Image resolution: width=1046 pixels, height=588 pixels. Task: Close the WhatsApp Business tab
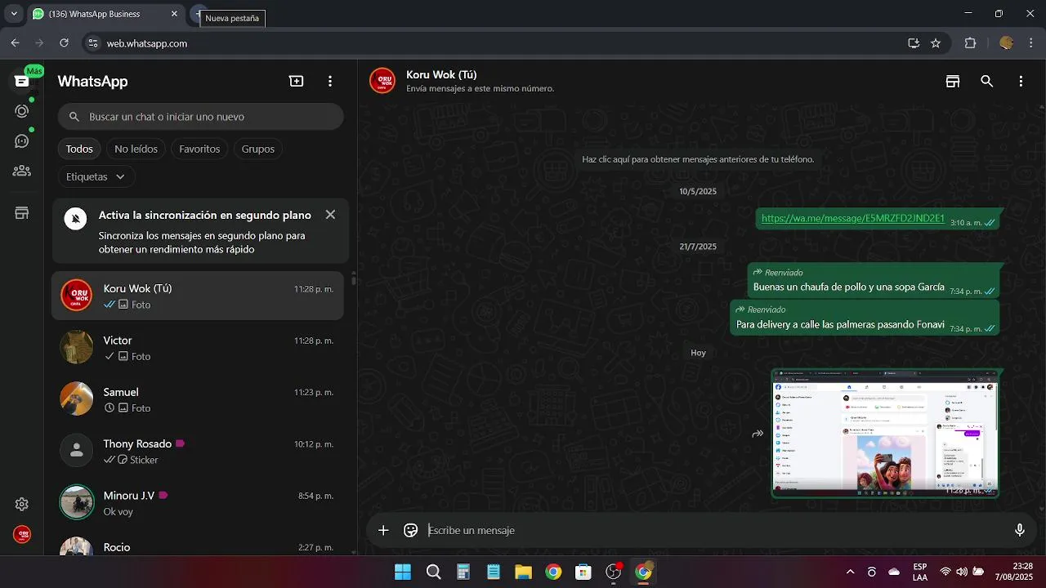(174, 14)
